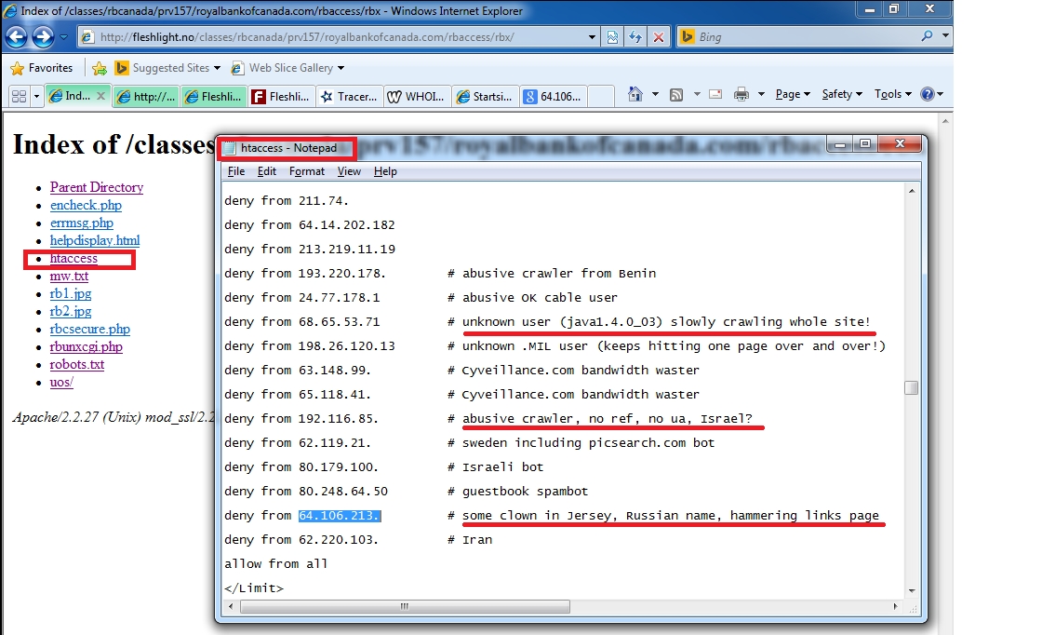The image size is (1042, 635).
Task: Expand the address bar history dropdown arrow
Action: [592, 37]
